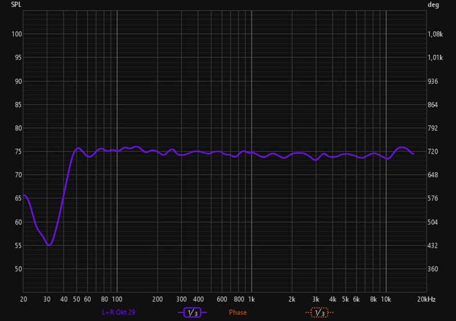Click the 75 dB SPL axis tick
456x321 pixels.
tap(17, 152)
